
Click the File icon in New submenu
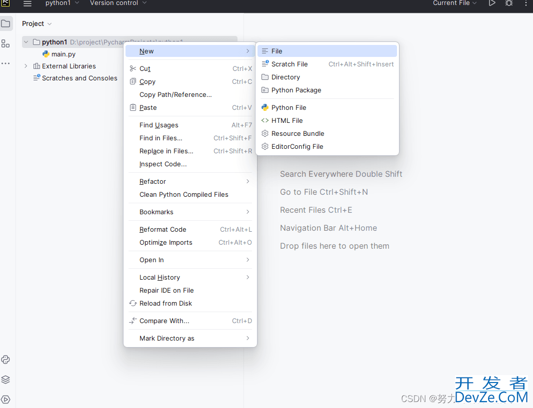pyautogui.click(x=265, y=51)
